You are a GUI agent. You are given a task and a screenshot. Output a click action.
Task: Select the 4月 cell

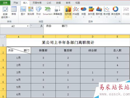point(18,80)
